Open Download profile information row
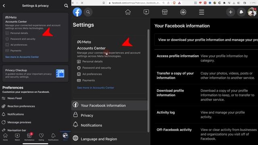This screenshot has height=145, width=258. click(206, 95)
